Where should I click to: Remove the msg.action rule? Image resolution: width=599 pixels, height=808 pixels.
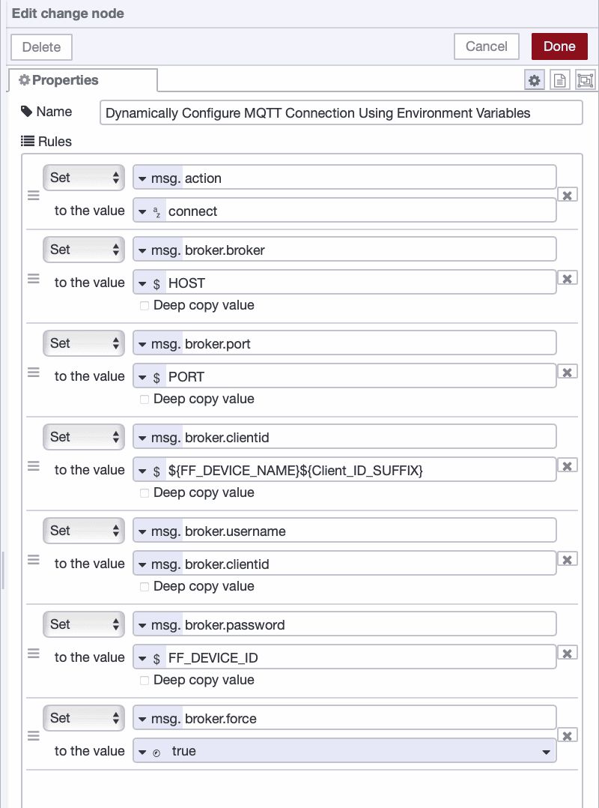coord(568,196)
